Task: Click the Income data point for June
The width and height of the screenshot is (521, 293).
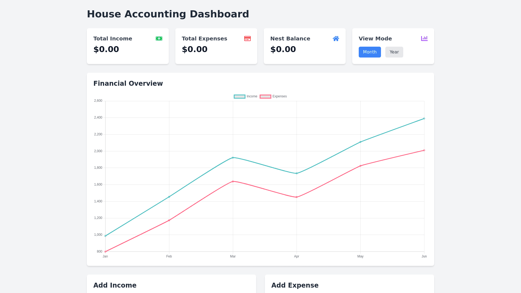Action: [x=424, y=119]
